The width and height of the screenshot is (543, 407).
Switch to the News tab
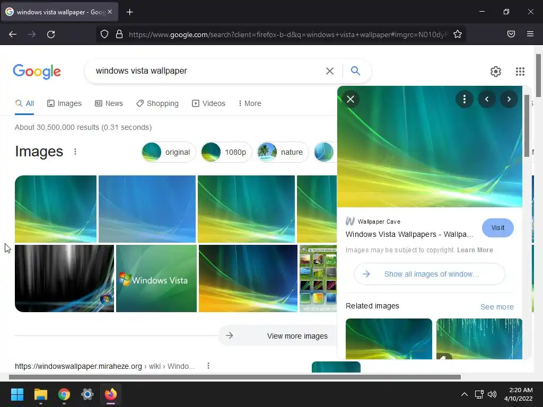tap(109, 103)
